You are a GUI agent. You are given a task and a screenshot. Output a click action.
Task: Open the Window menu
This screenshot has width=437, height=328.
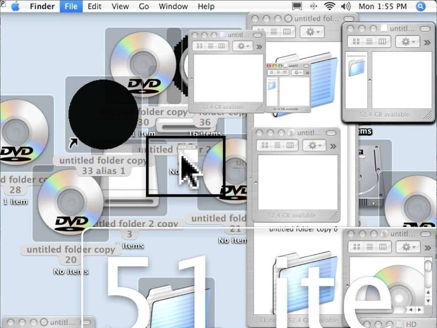tap(173, 6)
